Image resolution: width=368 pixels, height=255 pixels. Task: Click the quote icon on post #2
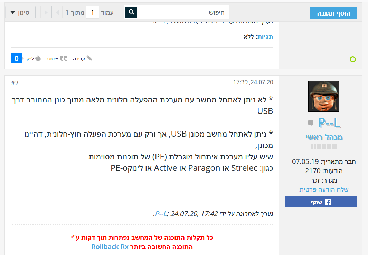click(x=63, y=58)
